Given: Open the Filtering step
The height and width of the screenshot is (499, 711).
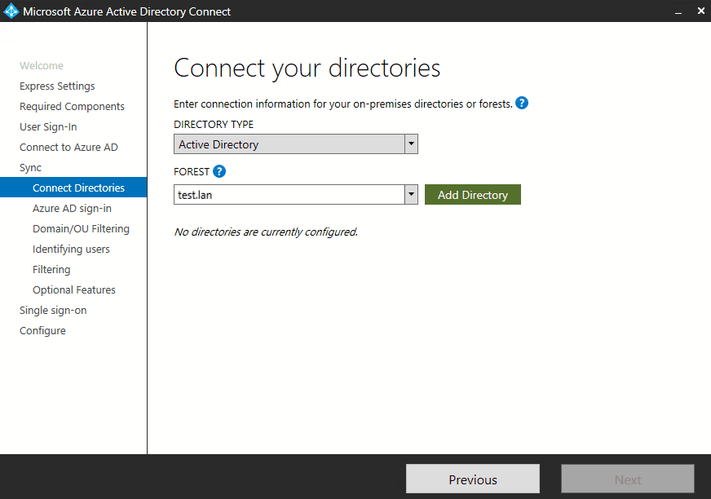Looking at the screenshot, I should pos(51,269).
